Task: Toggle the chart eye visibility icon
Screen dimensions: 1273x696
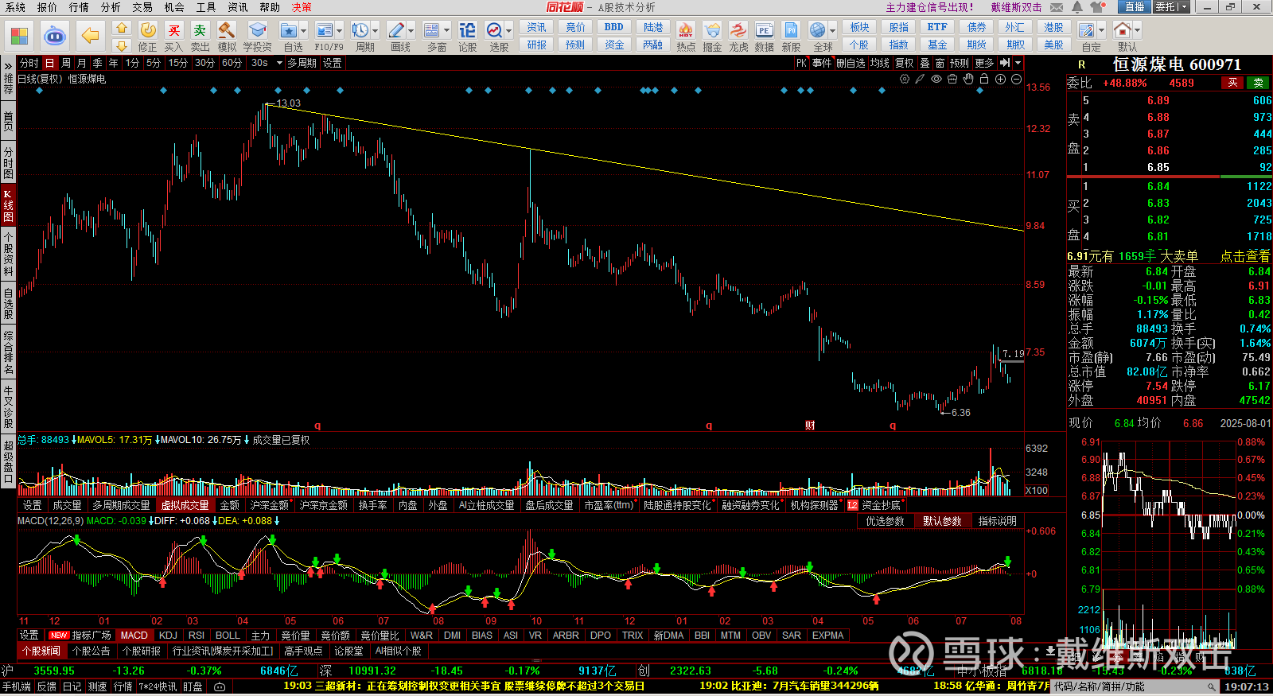Action: click(x=936, y=79)
